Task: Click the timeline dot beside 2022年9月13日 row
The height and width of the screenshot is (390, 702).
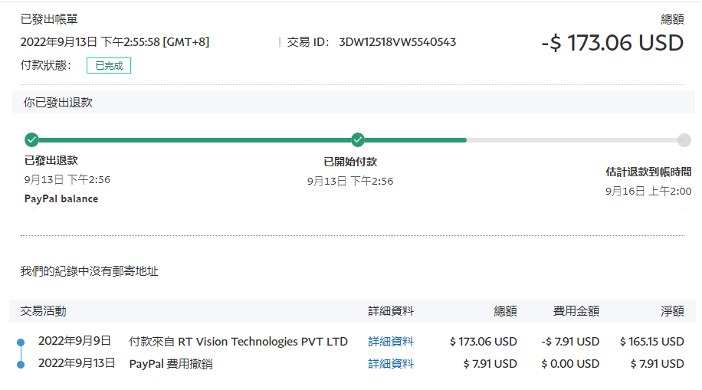Action: (x=21, y=364)
